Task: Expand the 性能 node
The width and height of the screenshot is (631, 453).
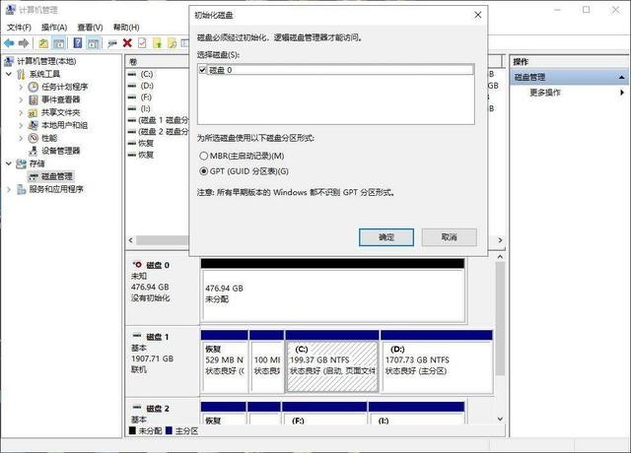Action: [x=21, y=138]
